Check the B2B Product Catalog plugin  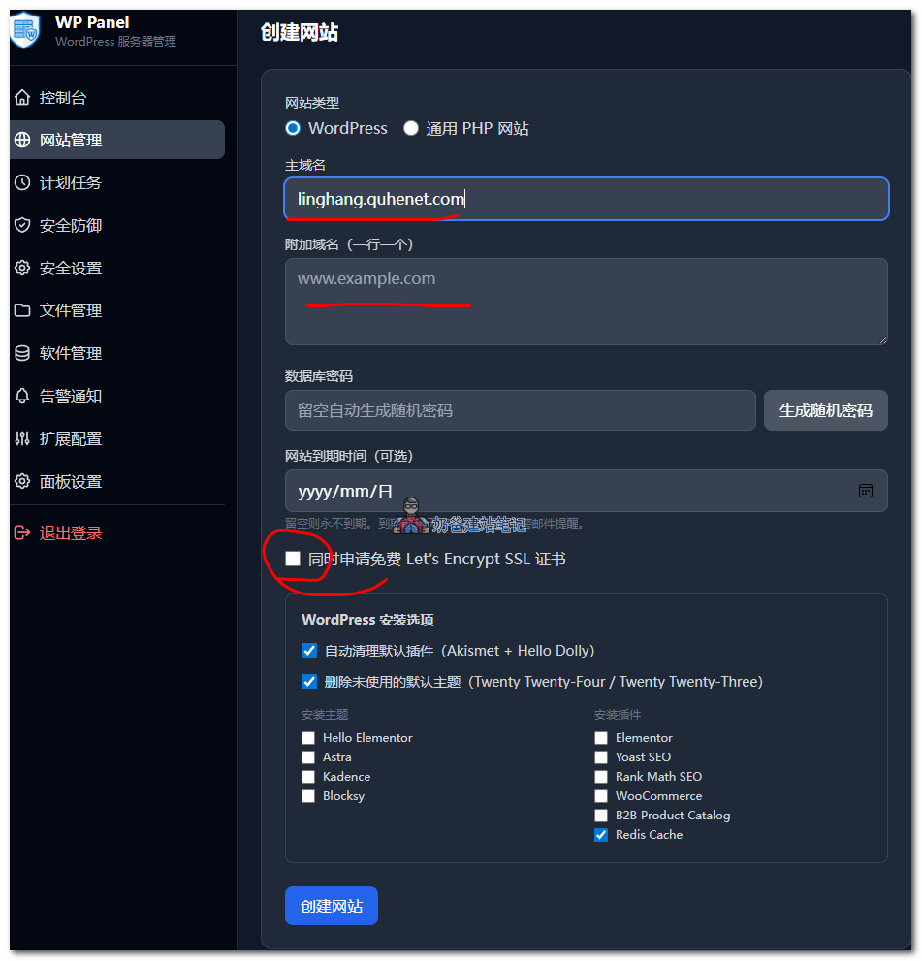(601, 816)
